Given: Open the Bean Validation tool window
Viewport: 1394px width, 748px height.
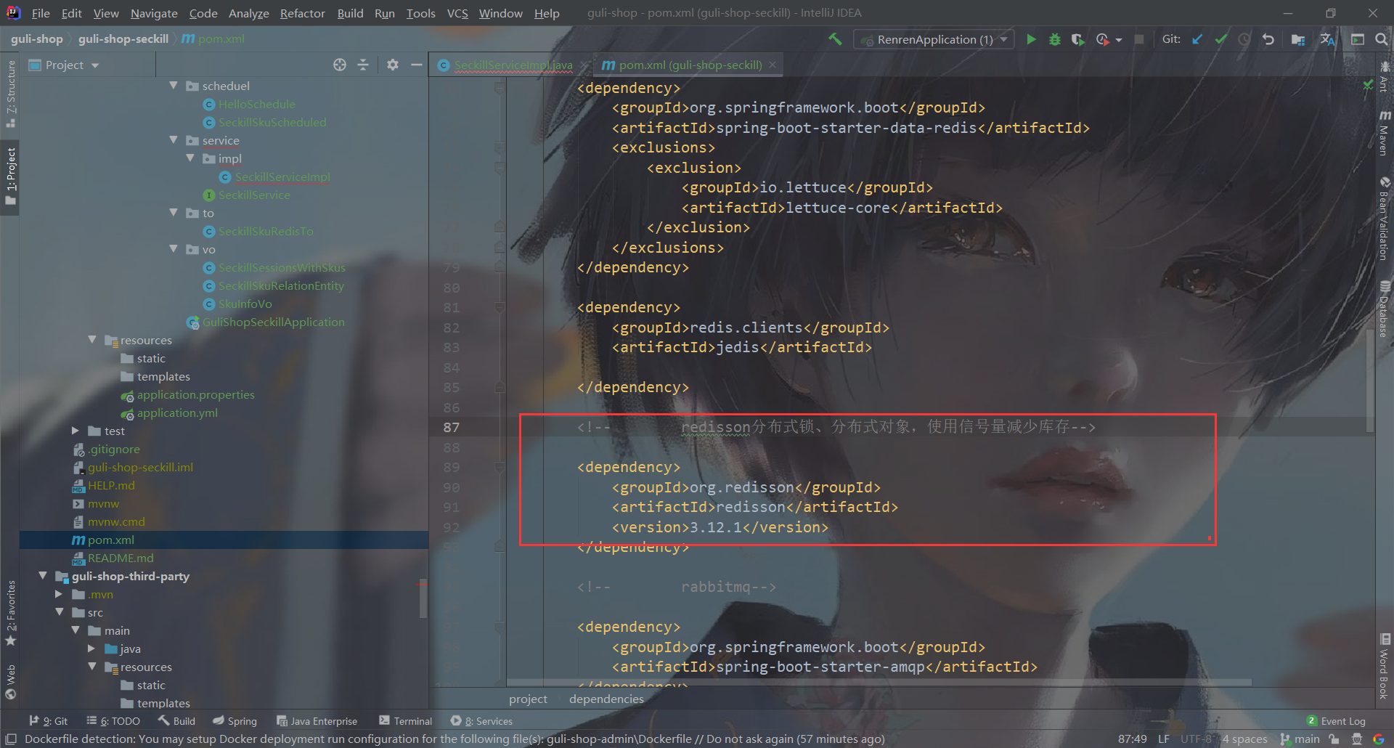Looking at the screenshot, I should point(1384,218).
